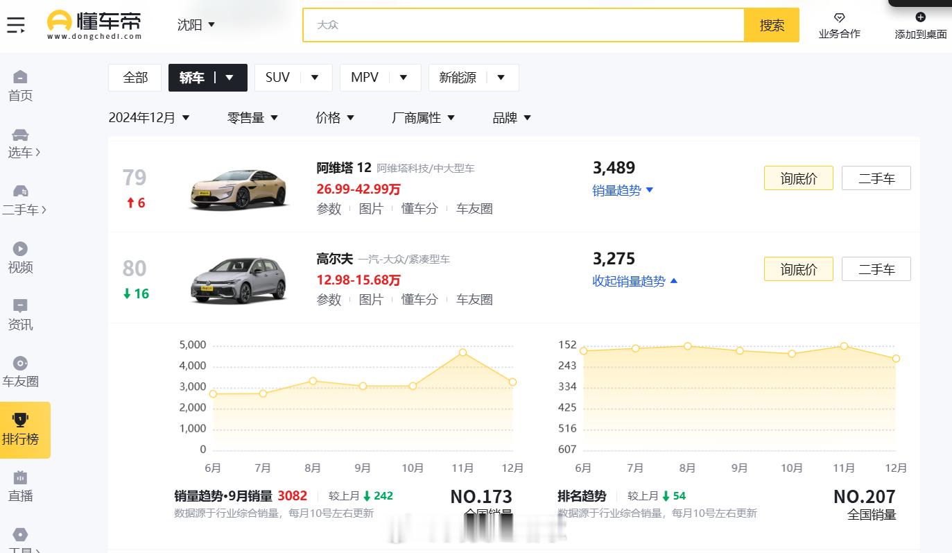
Task: Click 二手车 button for 阿维塔 12
Action: 876,178
